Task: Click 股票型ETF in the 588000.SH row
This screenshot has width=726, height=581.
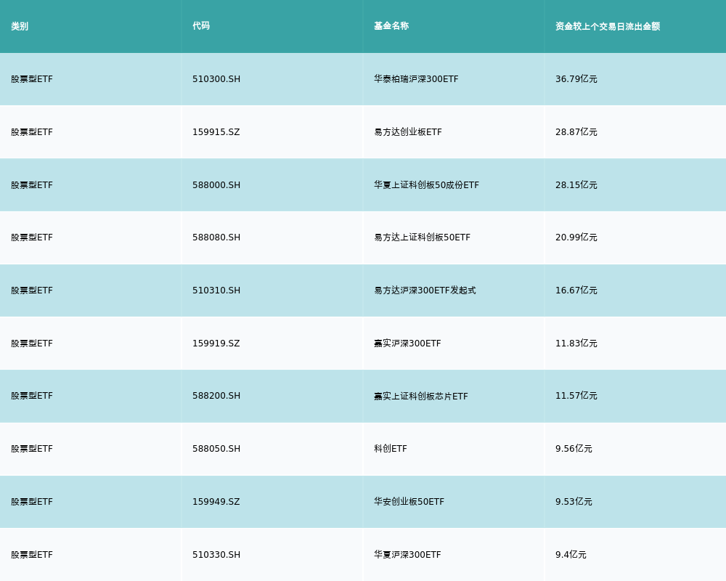Action: click(x=32, y=185)
